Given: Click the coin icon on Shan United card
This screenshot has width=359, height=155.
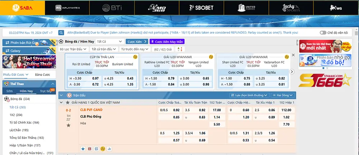Looking at the screenshot, I should click(286, 57).
